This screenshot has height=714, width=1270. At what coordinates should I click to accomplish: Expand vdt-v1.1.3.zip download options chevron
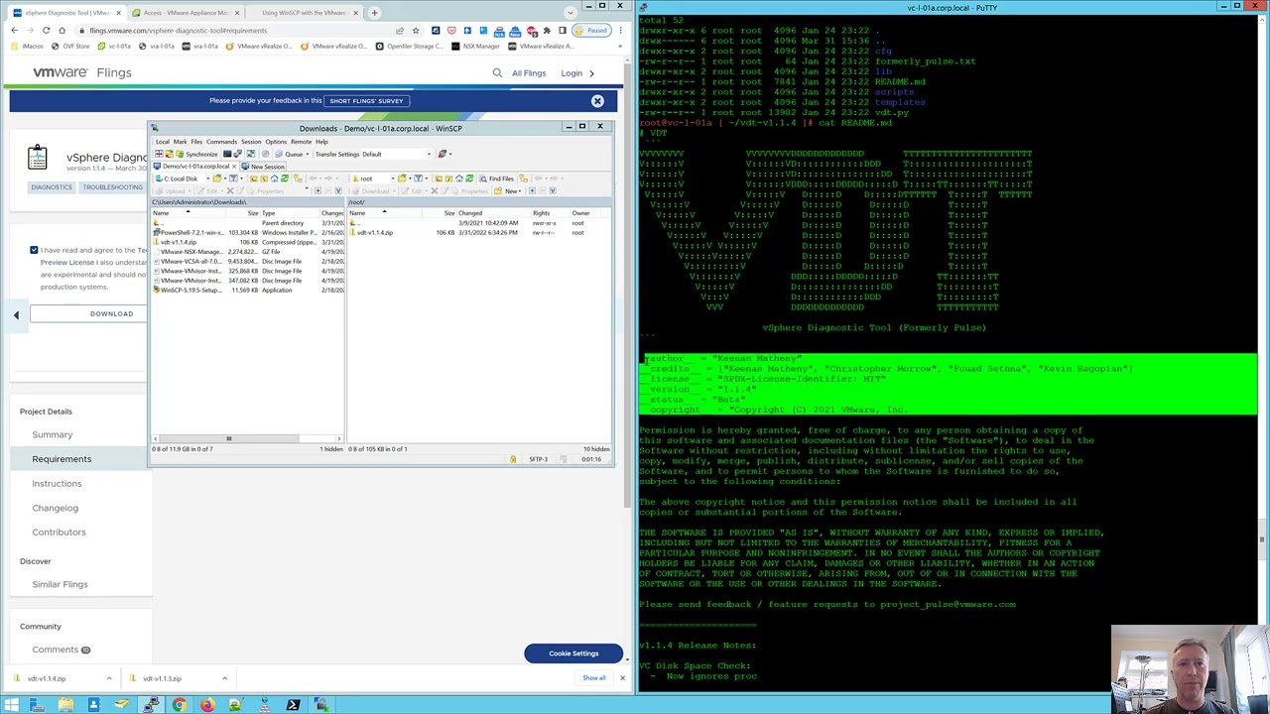[x=224, y=678]
